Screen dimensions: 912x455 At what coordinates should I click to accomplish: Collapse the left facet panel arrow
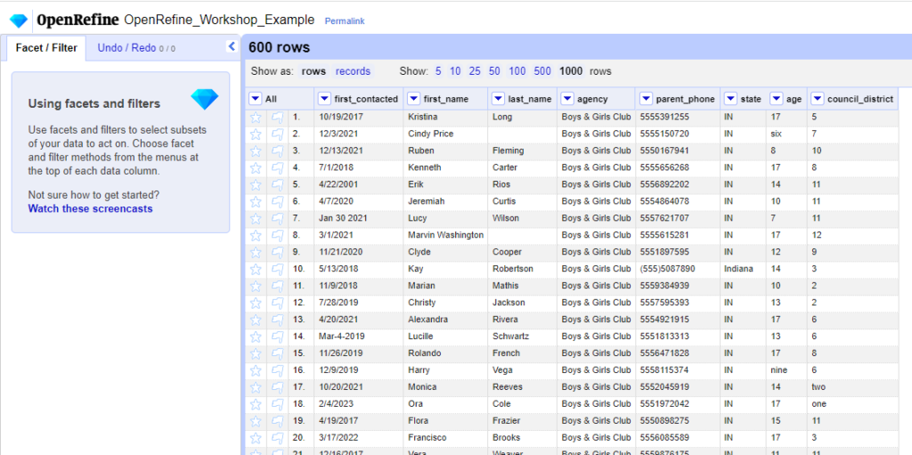click(x=232, y=46)
